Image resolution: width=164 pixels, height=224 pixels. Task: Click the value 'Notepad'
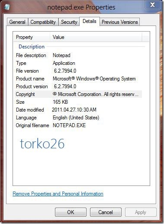pyautogui.click(x=61, y=55)
